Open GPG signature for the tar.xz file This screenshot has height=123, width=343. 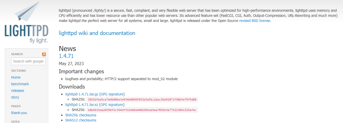(112, 105)
